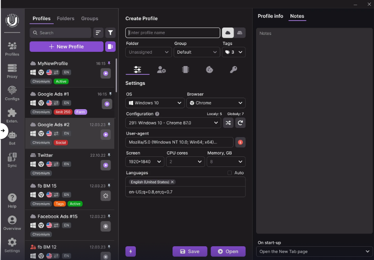The height and width of the screenshot is (260, 374).
Task: Open the Screen resolution dropdown
Action: pyautogui.click(x=145, y=162)
